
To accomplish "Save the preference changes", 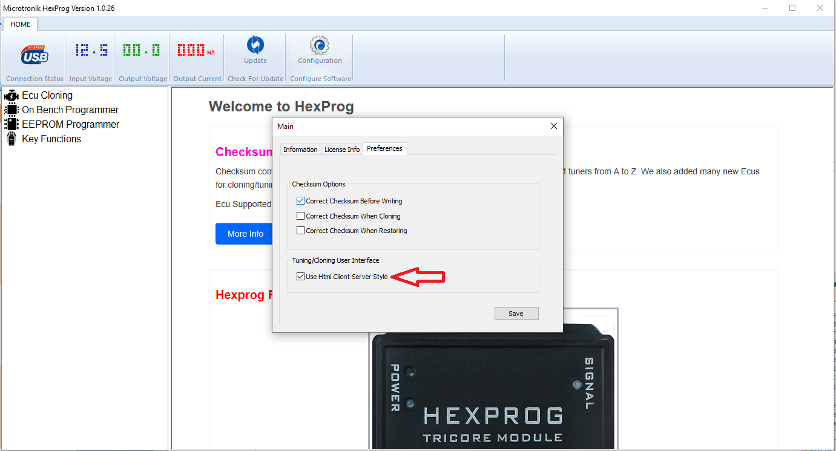I will click(x=516, y=313).
